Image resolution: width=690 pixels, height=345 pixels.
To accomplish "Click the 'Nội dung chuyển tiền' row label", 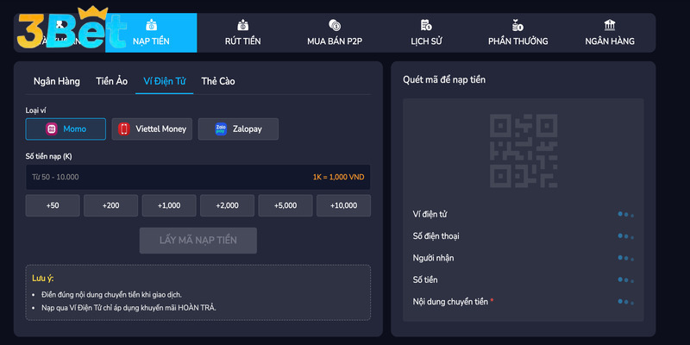I will pos(450,302).
